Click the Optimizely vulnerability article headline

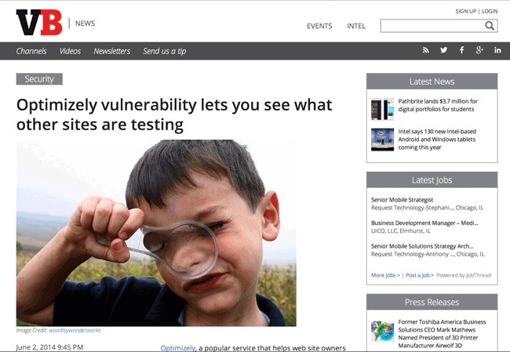[174, 114]
